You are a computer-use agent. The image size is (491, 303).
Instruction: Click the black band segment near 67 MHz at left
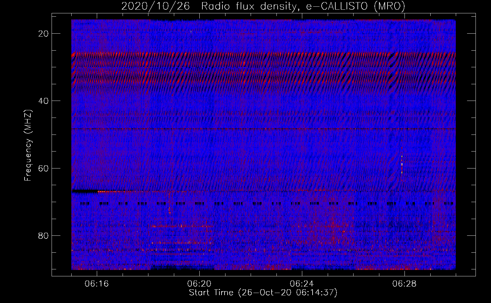[85, 191]
